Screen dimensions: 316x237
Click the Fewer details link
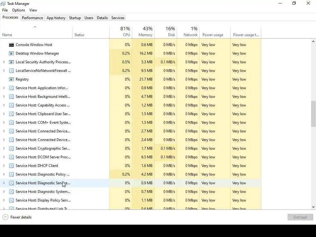(21, 217)
